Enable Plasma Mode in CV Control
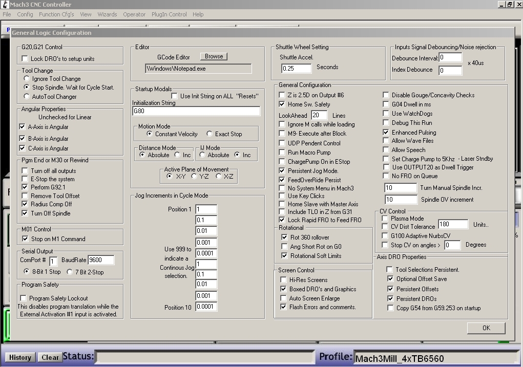 (x=385, y=219)
